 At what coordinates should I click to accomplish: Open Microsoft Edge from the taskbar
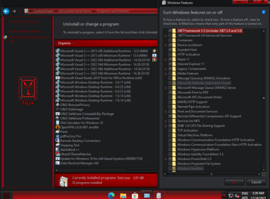tap(111, 195)
